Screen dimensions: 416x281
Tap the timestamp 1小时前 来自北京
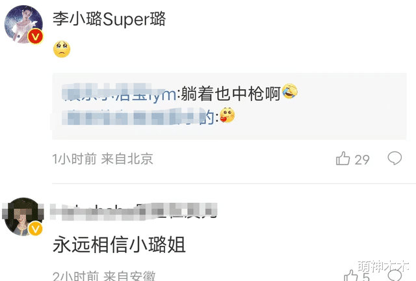coord(103,159)
